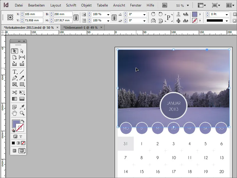
Task: Click Flip Vertical icon
Action: pos(160,20)
